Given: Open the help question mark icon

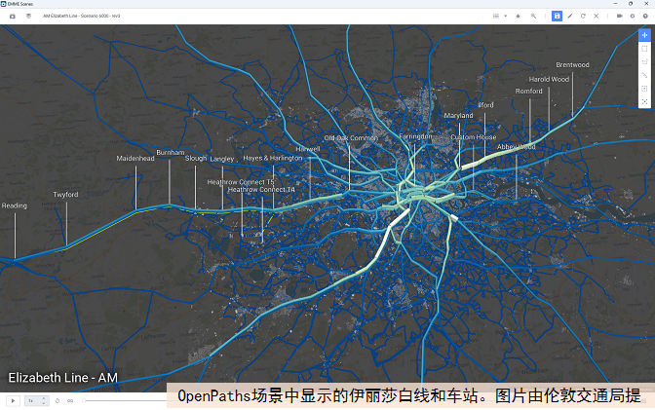Looking at the screenshot, I should click(645, 16).
